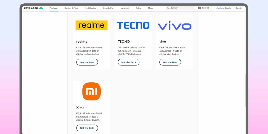Open the Jetpack navigation item
268x134 pixels.
(x=125, y=8)
